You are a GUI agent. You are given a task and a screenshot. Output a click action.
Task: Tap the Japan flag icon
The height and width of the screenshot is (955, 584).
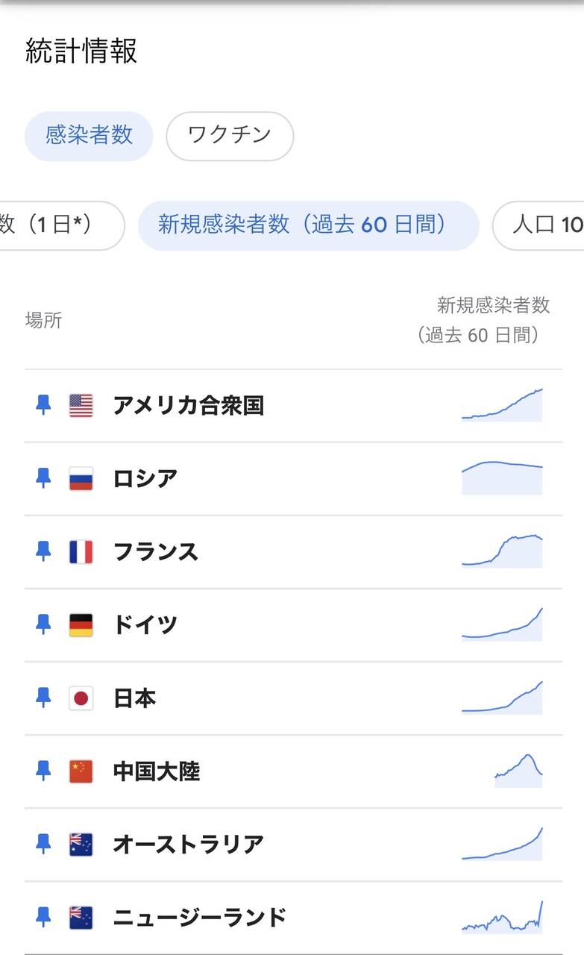[x=81, y=698]
